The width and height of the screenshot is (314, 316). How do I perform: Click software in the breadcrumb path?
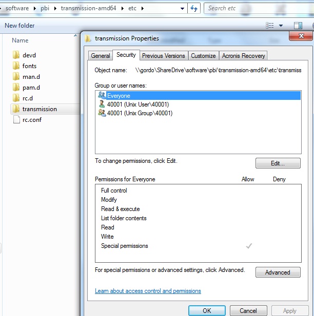coord(17,8)
